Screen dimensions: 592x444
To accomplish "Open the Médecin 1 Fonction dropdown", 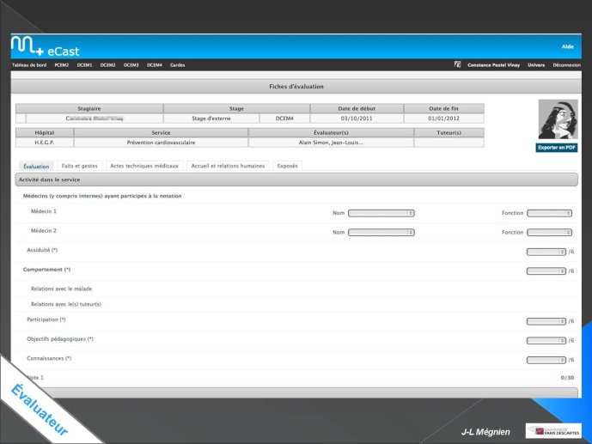I will click(x=549, y=213).
